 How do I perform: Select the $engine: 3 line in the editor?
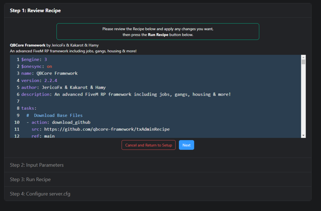(34, 59)
